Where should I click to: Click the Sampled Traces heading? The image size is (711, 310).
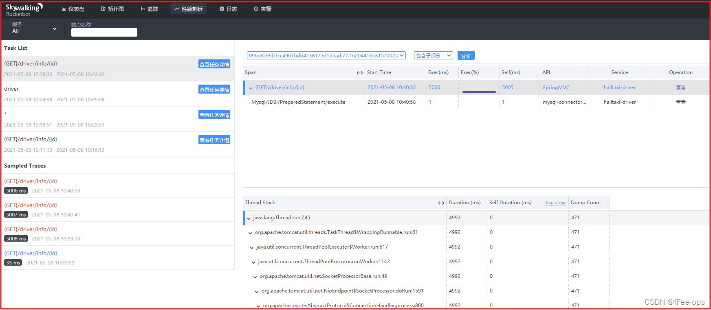25,166
